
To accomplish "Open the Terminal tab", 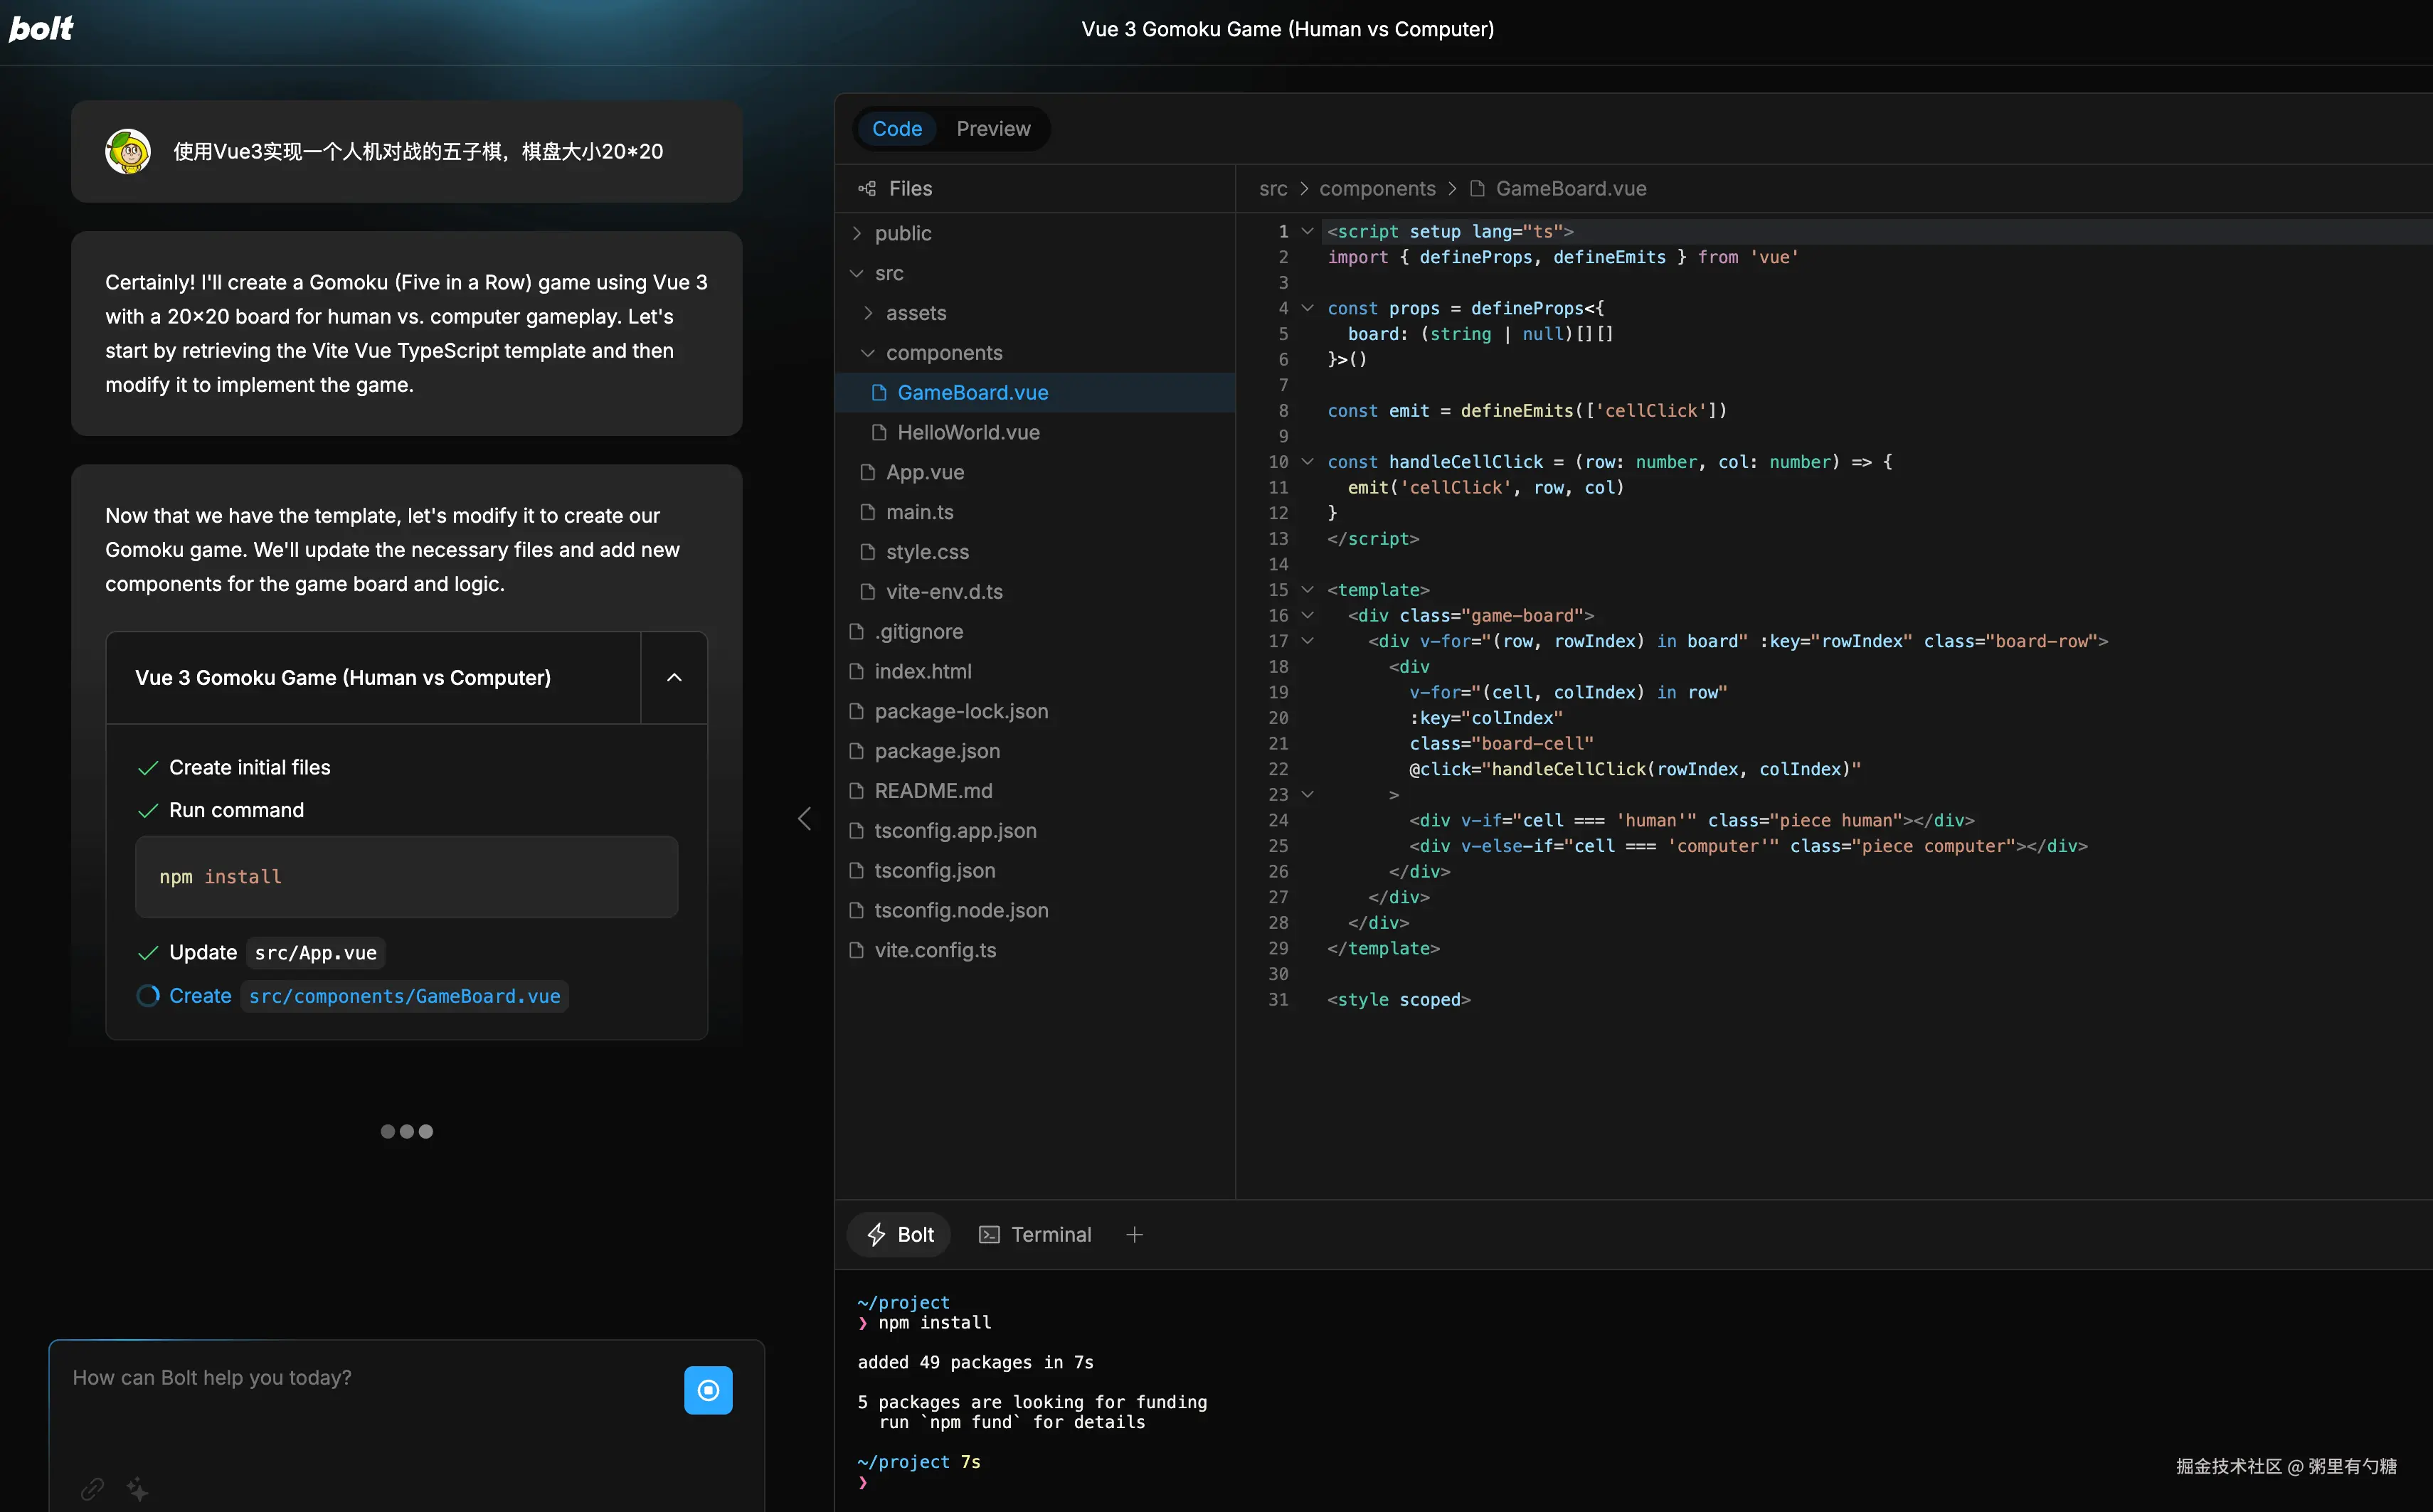I will (x=1035, y=1234).
